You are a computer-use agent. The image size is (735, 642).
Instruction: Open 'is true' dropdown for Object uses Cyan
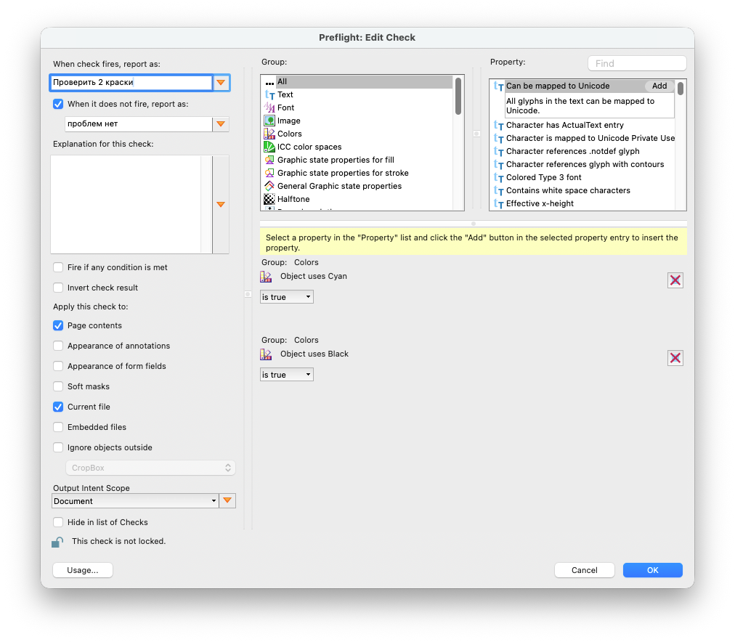[287, 296]
